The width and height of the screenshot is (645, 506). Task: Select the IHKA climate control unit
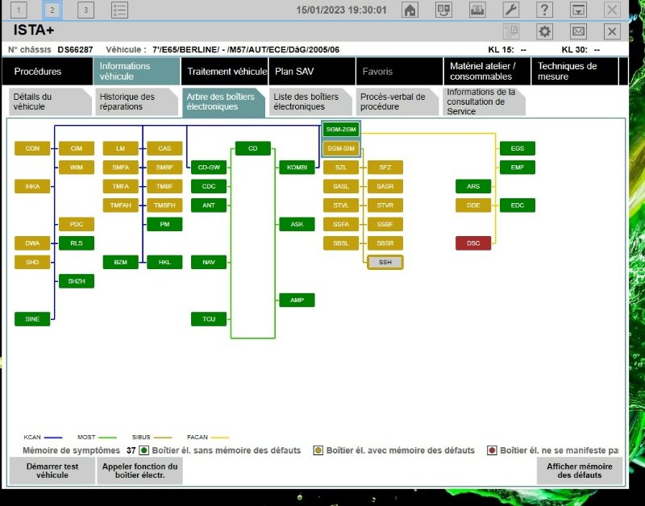click(x=32, y=186)
